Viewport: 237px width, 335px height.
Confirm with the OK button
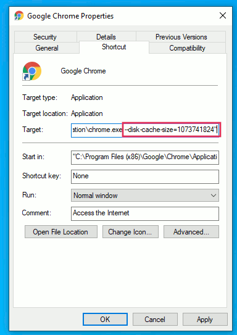pyautogui.click(x=105, y=320)
